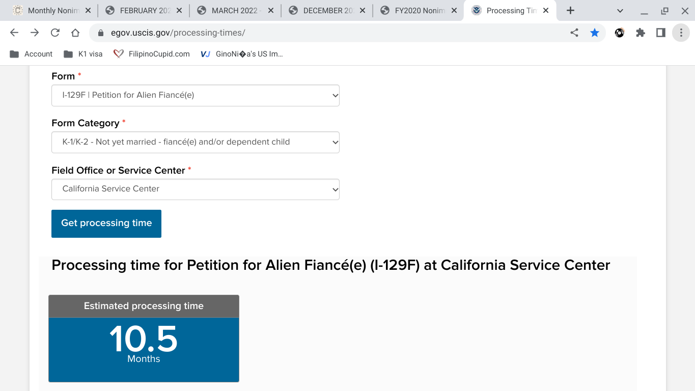Toggle the bookmark star for this page

(595, 33)
